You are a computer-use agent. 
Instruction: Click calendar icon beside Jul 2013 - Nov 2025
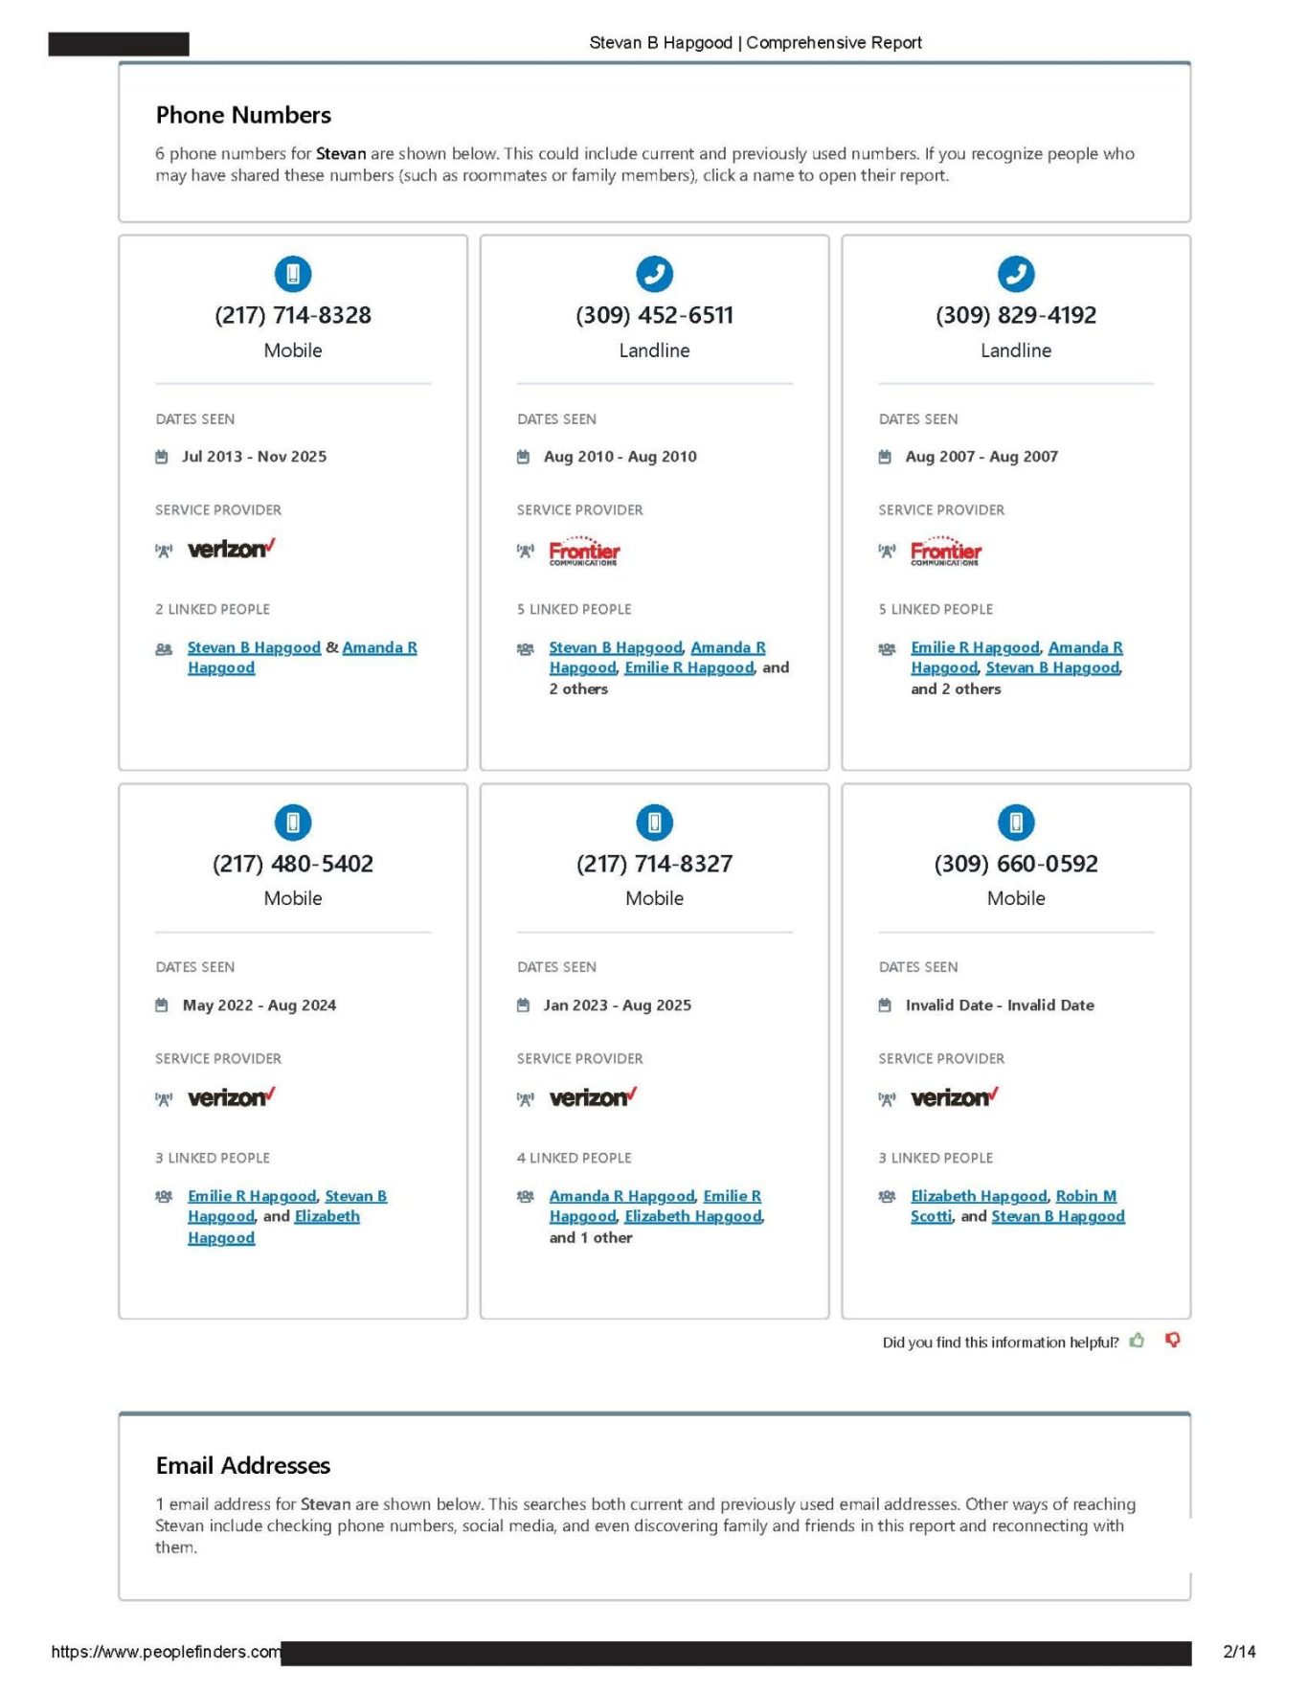click(162, 457)
